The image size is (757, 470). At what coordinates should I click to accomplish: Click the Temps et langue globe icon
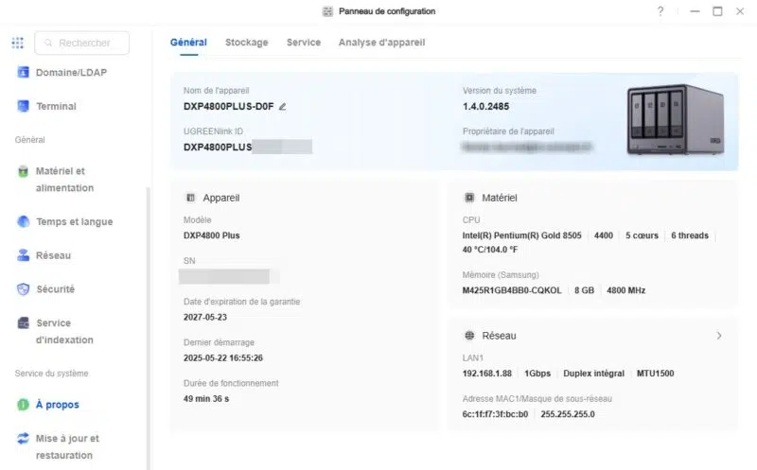pos(23,221)
